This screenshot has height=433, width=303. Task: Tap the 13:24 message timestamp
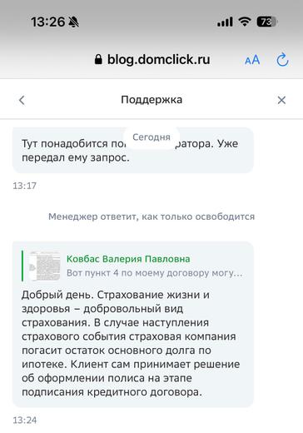tap(25, 421)
